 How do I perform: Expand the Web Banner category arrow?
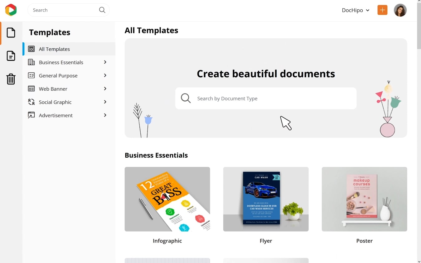tap(105, 89)
